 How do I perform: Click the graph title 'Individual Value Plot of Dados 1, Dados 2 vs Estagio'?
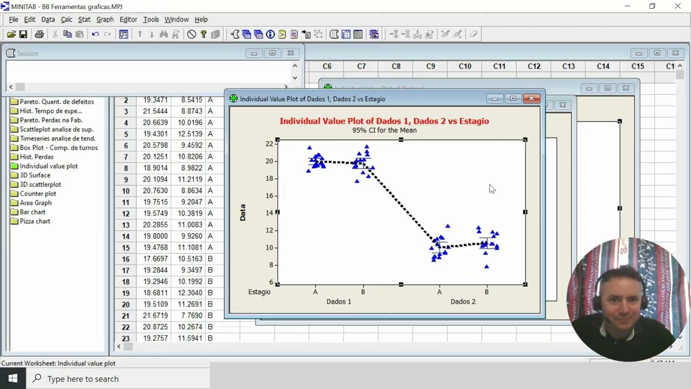point(384,121)
